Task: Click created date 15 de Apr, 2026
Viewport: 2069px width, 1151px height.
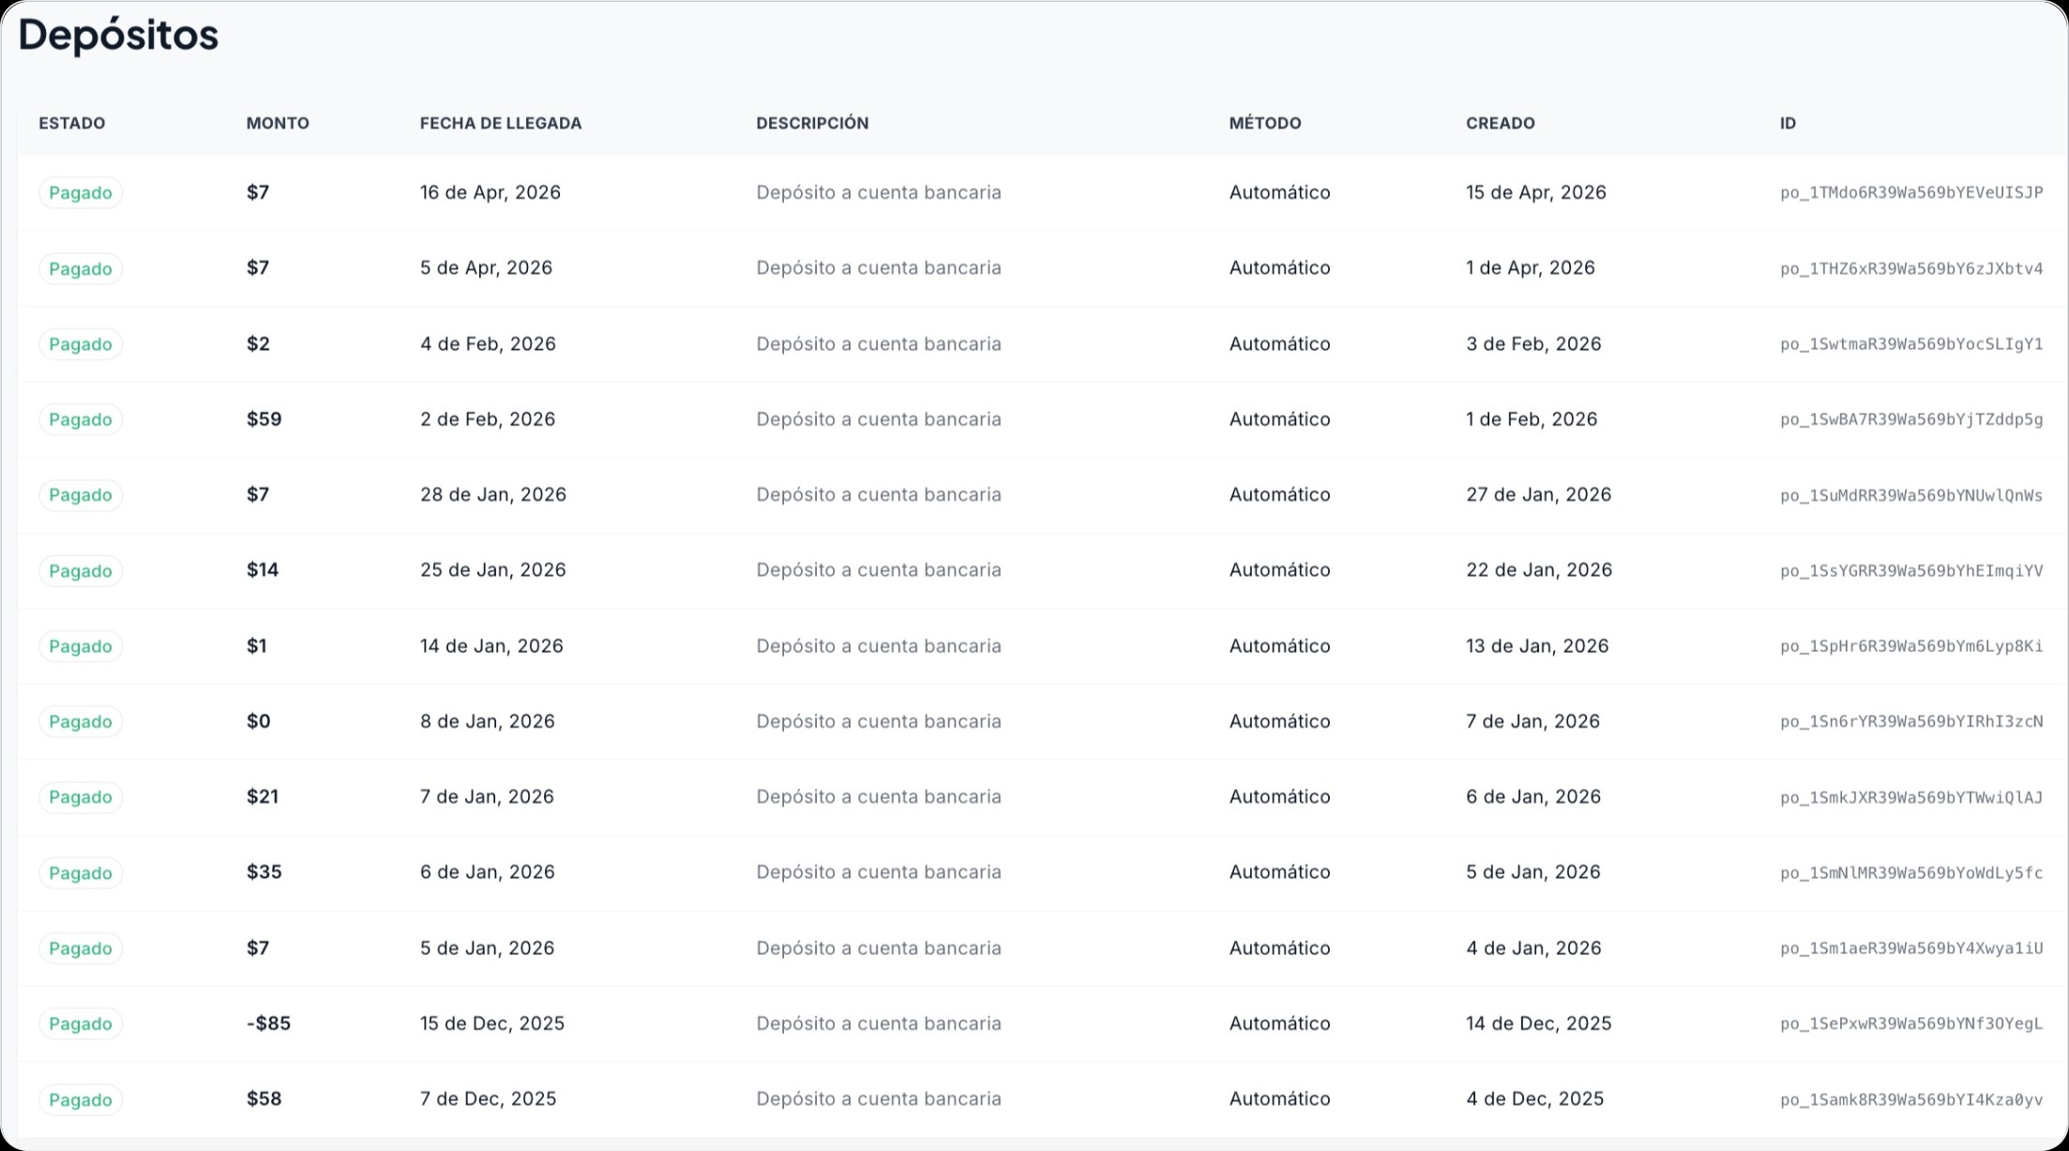Action: tap(1536, 192)
